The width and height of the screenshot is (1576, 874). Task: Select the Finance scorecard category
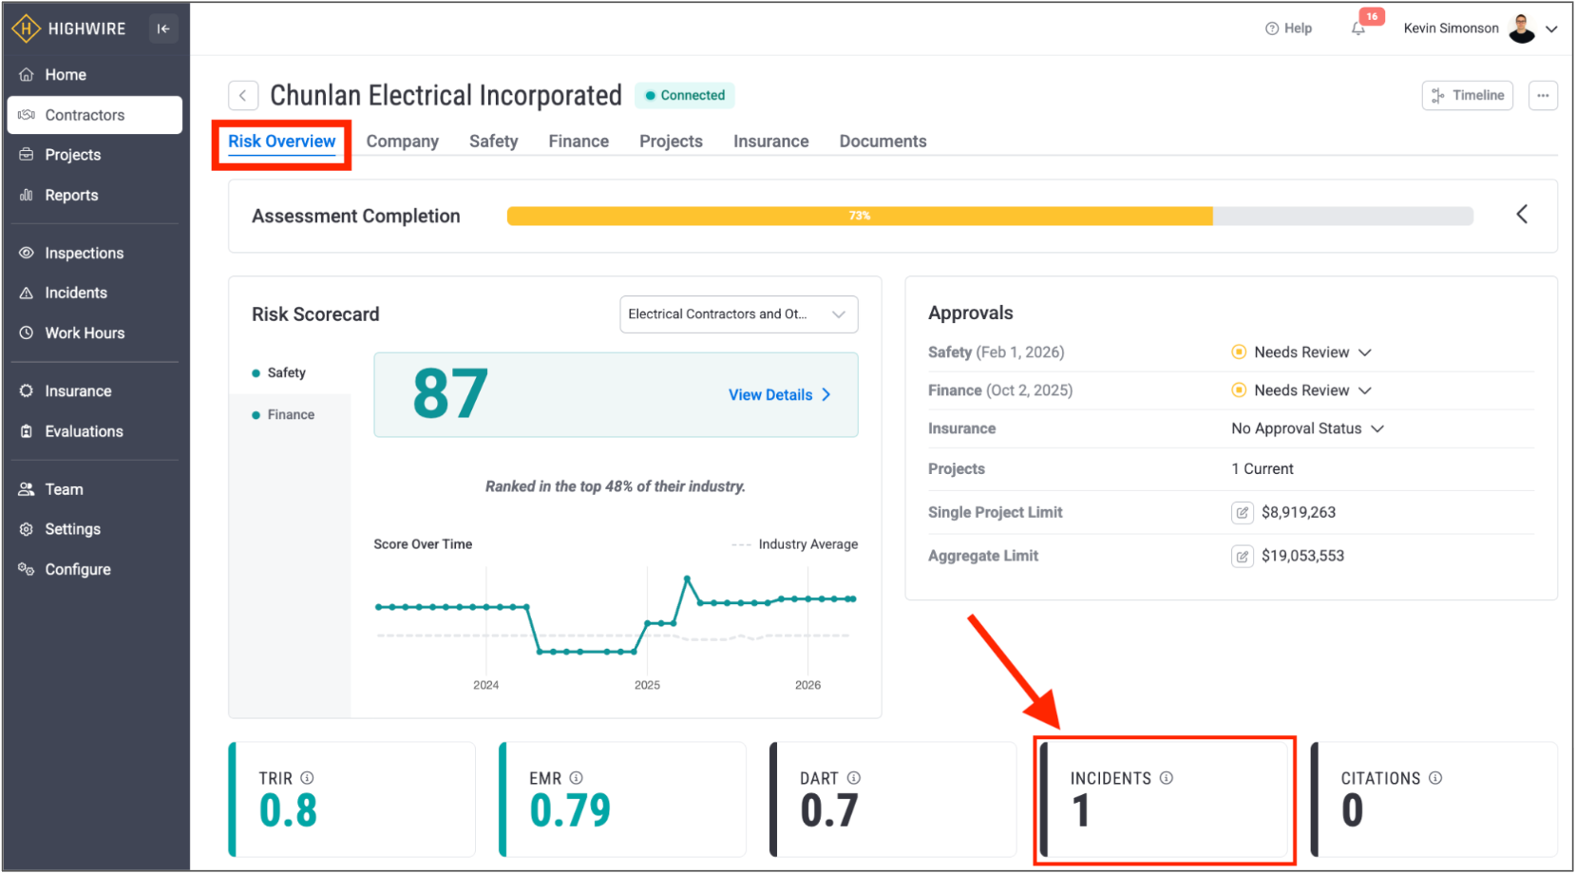click(x=290, y=415)
